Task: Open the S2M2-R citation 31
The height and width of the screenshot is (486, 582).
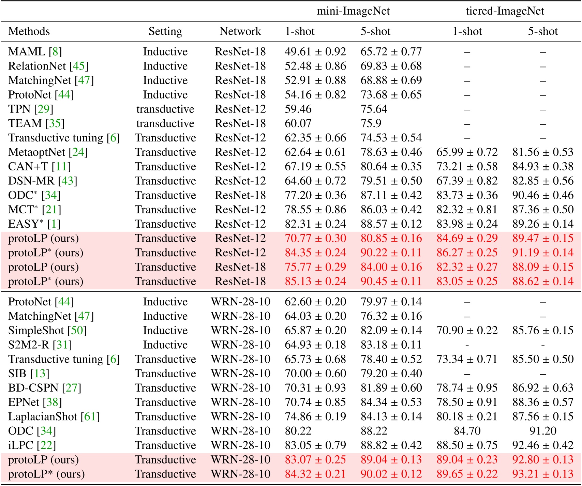Action: point(62,345)
